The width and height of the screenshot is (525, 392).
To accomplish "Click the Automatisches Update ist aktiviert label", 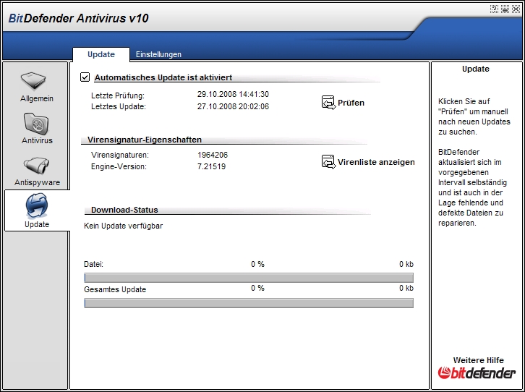I will pos(163,77).
